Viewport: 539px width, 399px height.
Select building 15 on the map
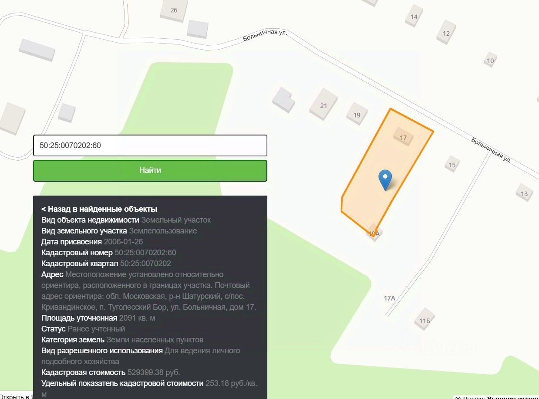[x=452, y=165]
